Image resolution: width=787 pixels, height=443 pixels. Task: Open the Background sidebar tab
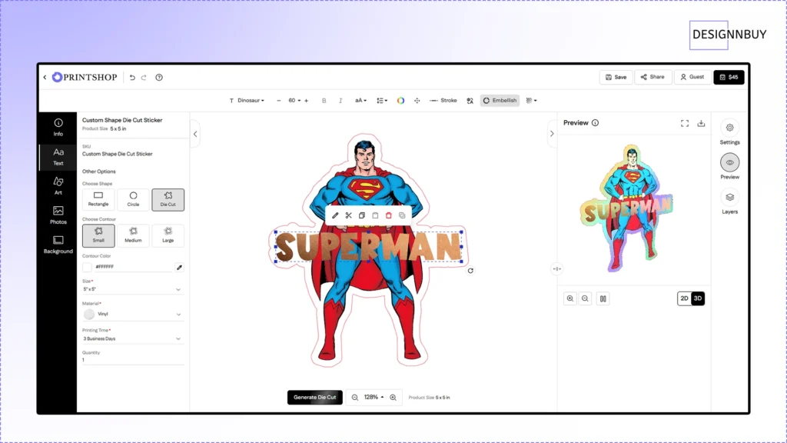(58, 245)
